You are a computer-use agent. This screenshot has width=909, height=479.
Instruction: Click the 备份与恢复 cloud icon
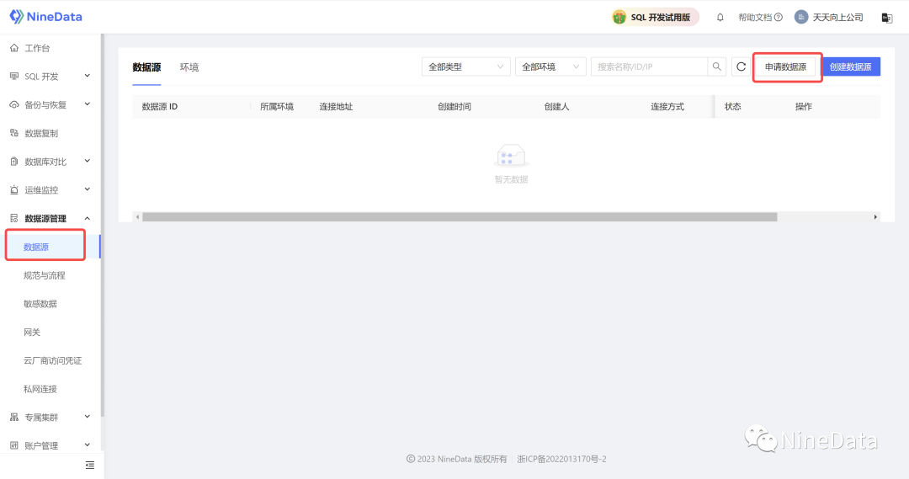tap(14, 105)
